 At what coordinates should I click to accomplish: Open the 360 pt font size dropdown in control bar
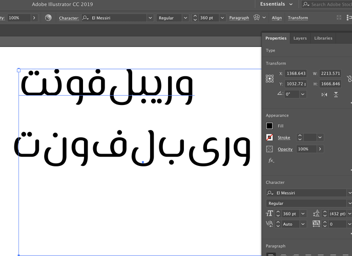tap(222, 18)
